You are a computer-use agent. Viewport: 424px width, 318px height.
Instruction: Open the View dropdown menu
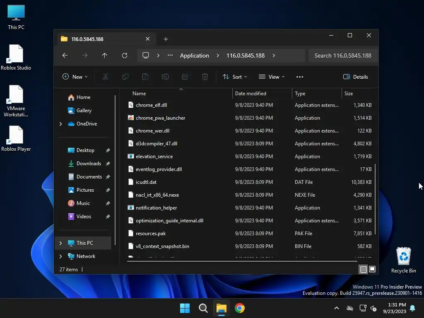(x=272, y=77)
